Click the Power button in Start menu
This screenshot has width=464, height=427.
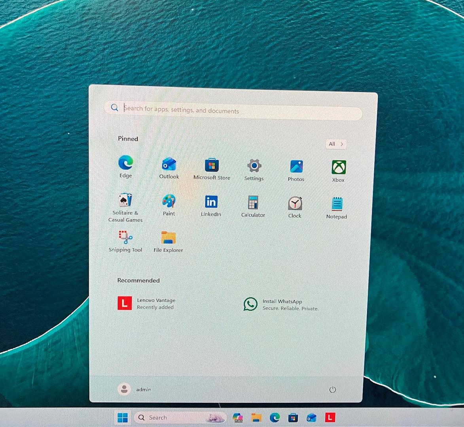[333, 389]
